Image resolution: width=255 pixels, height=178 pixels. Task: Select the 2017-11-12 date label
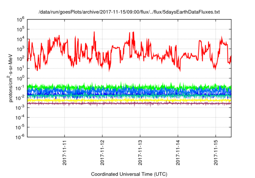[x=102, y=153]
